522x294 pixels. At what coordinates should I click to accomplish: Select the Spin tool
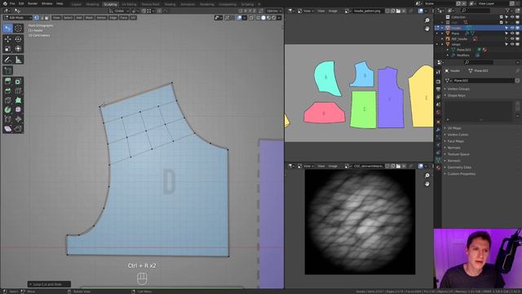tap(7, 109)
